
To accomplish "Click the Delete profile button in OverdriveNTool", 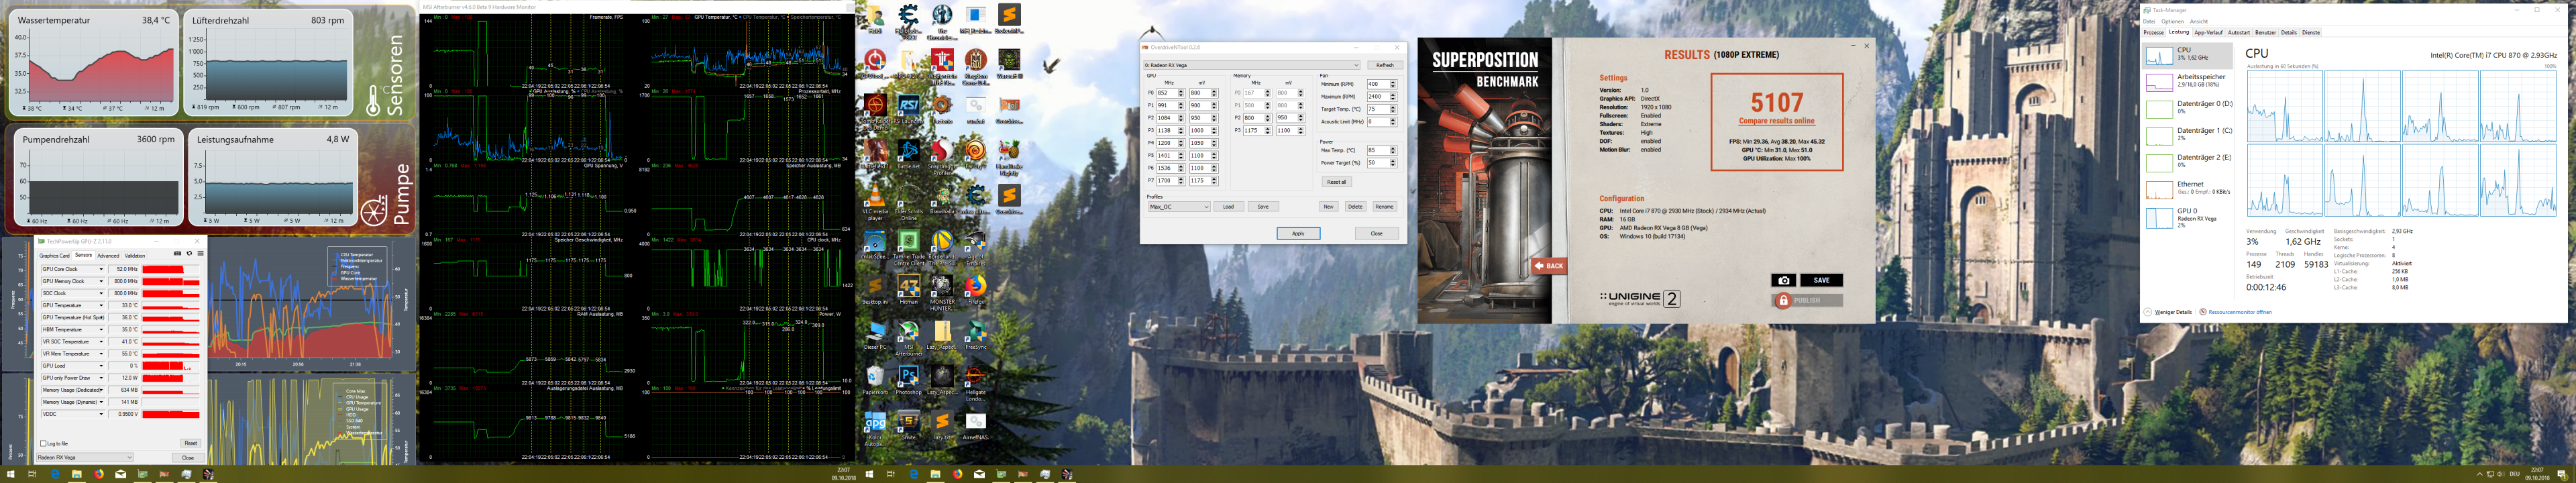I will click(1356, 207).
